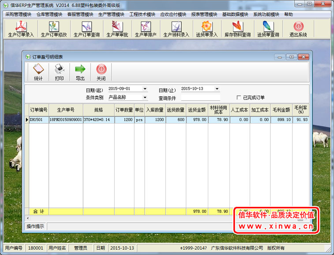
Task: Expand the 条件类别 dropdown
Action: (145, 97)
